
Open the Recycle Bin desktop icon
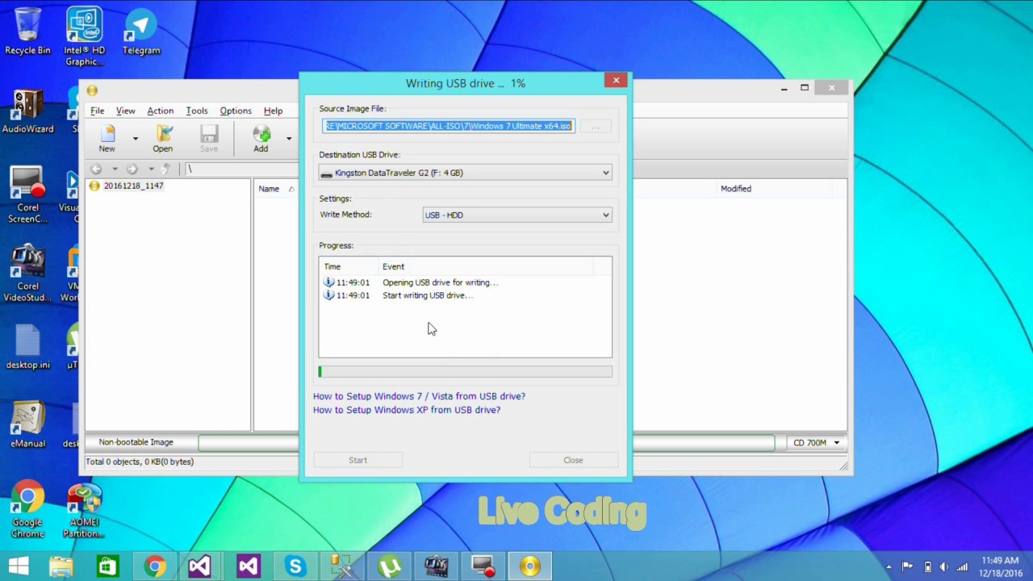pos(27,32)
